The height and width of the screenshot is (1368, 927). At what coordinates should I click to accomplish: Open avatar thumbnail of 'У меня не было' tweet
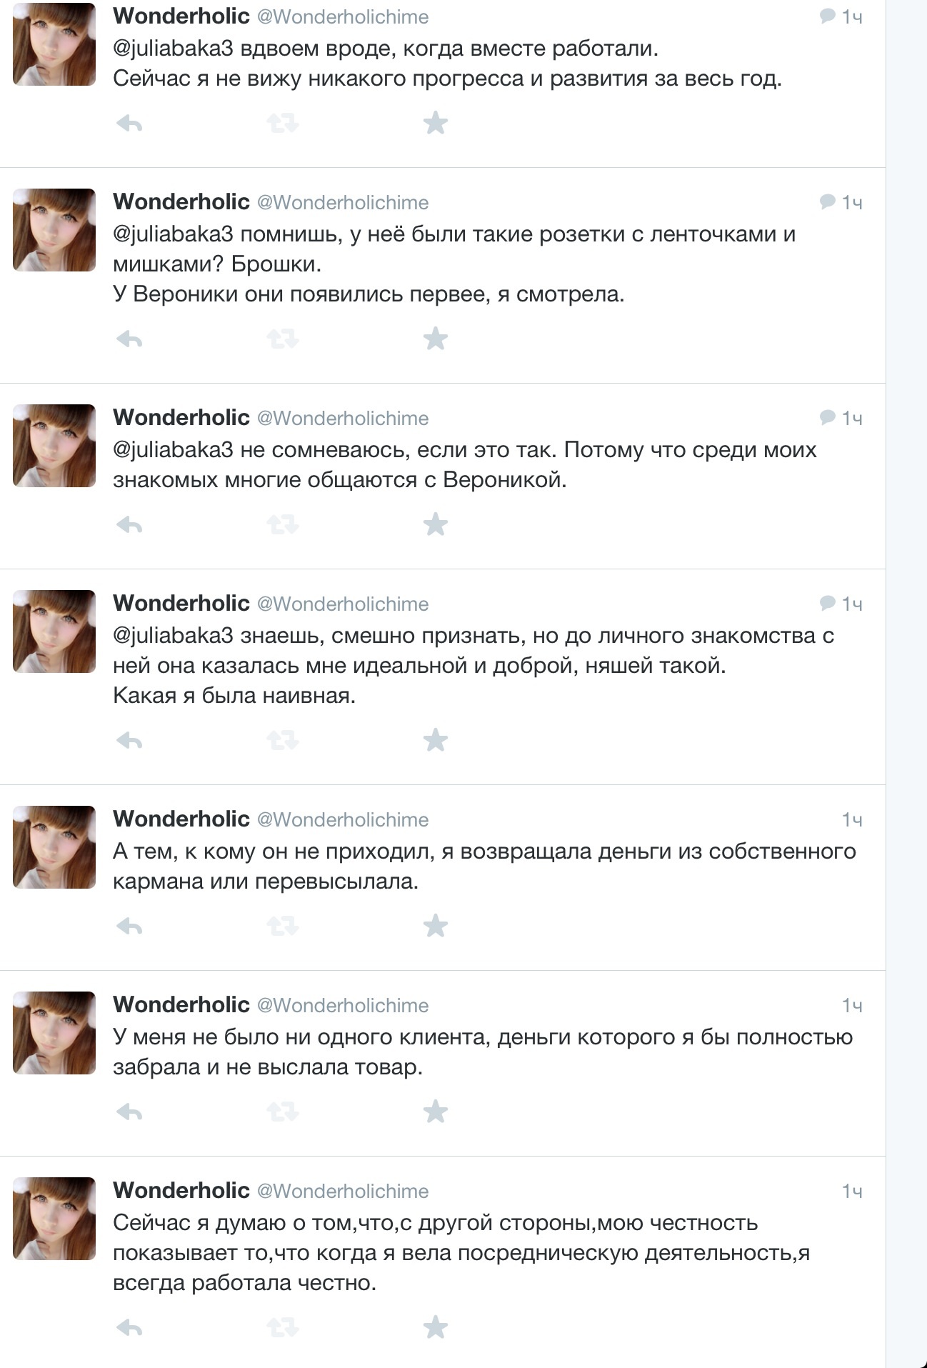click(54, 1033)
